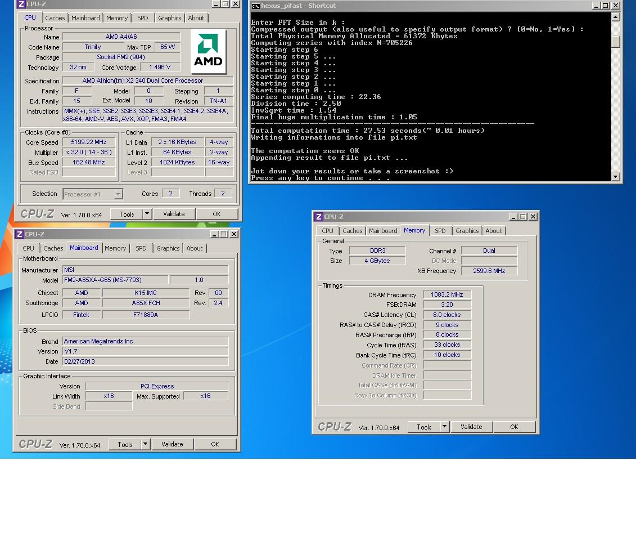This screenshot has height=541, width=636.
Task: Click hexus_pifast console window icon
Action: tap(255, 6)
